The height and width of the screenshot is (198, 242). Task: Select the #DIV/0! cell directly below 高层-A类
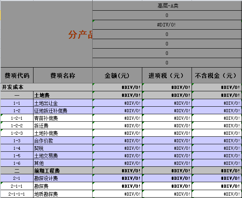point(167,25)
